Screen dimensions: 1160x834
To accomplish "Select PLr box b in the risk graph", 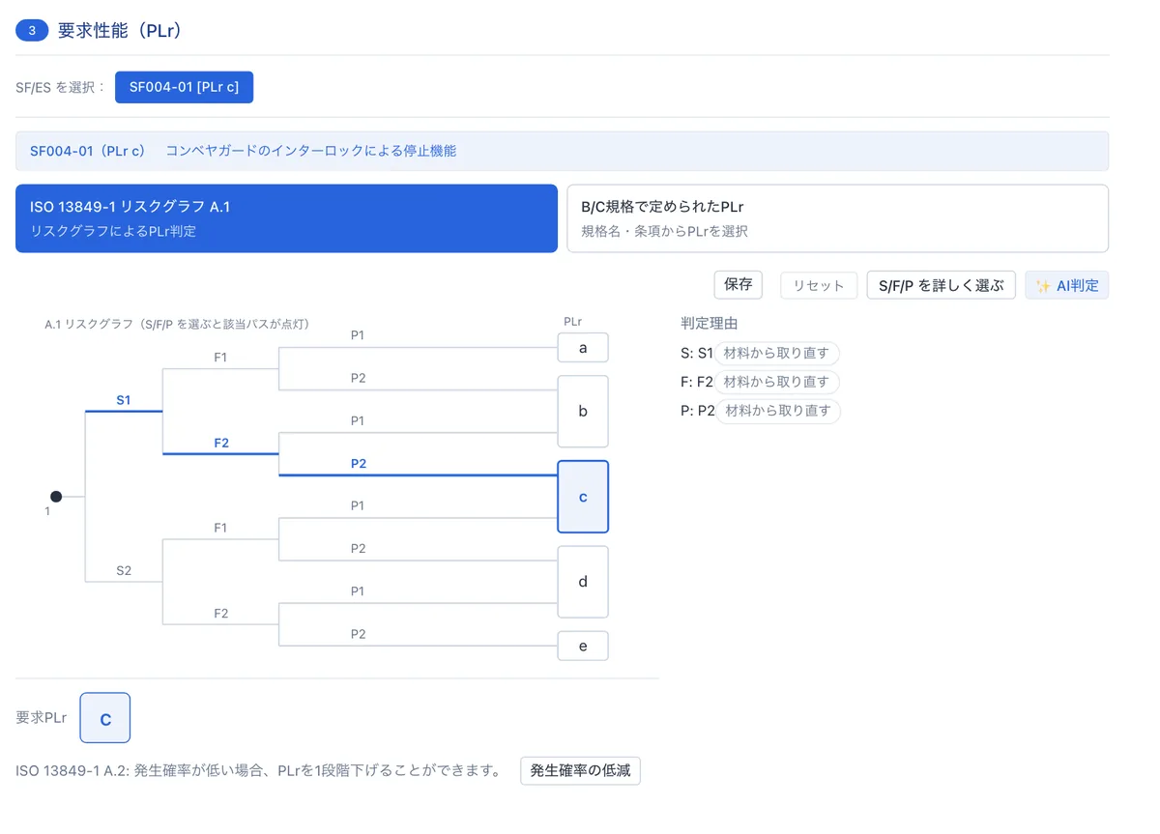I will click(583, 411).
